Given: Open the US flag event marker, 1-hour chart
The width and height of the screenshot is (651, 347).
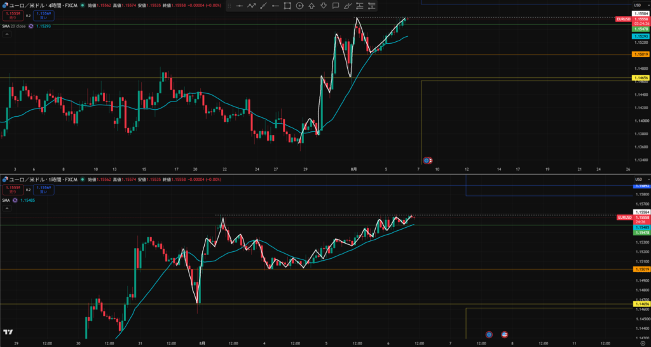Looking at the screenshot, I should click(504, 334).
